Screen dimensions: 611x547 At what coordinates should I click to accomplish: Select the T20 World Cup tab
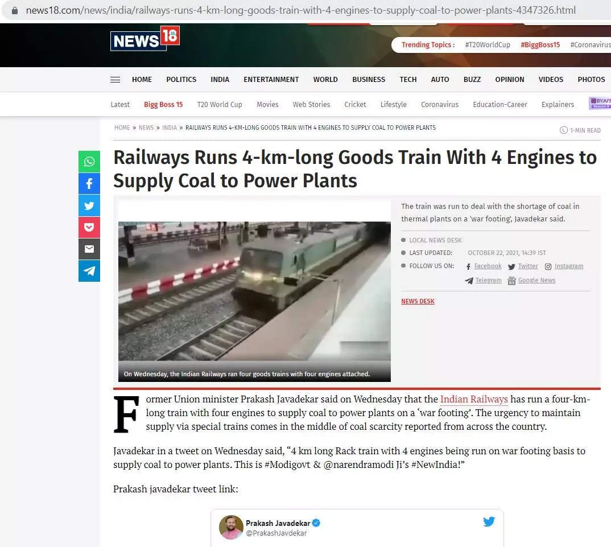pos(220,105)
